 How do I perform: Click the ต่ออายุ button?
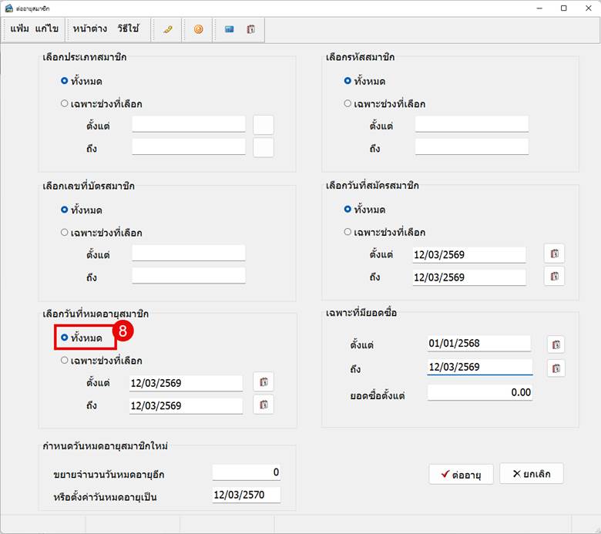461,474
